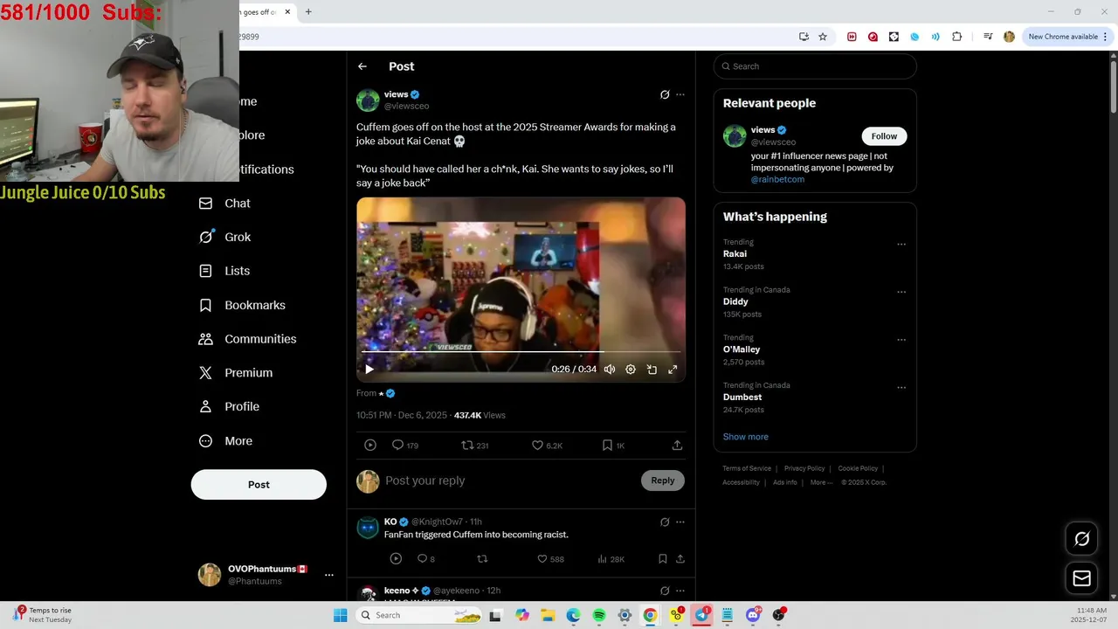Open the floating messages envelope button
The image size is (1118, 629).
1081,578
